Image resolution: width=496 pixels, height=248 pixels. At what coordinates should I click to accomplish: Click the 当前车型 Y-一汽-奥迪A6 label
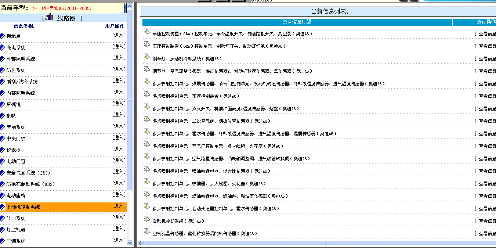[x=47, y=8]
